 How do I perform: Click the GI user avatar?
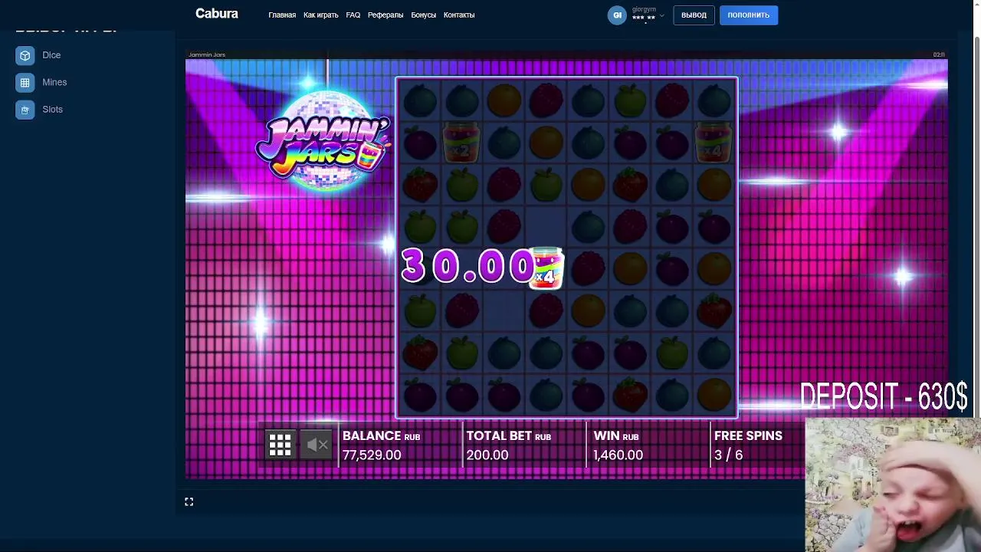click(617, 15)
